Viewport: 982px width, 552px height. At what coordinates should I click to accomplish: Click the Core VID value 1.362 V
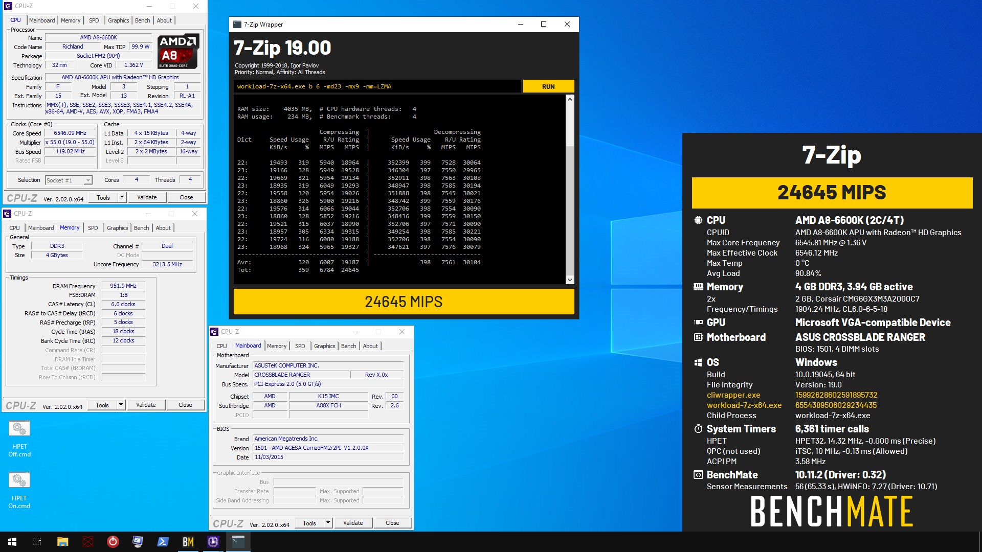coord(133,65)
